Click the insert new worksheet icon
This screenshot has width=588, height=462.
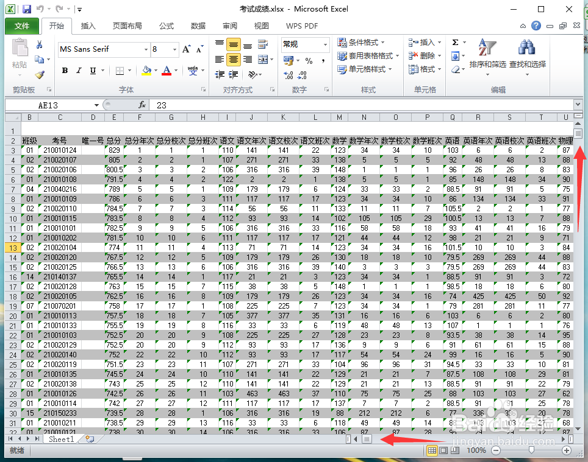pos(89,439)
